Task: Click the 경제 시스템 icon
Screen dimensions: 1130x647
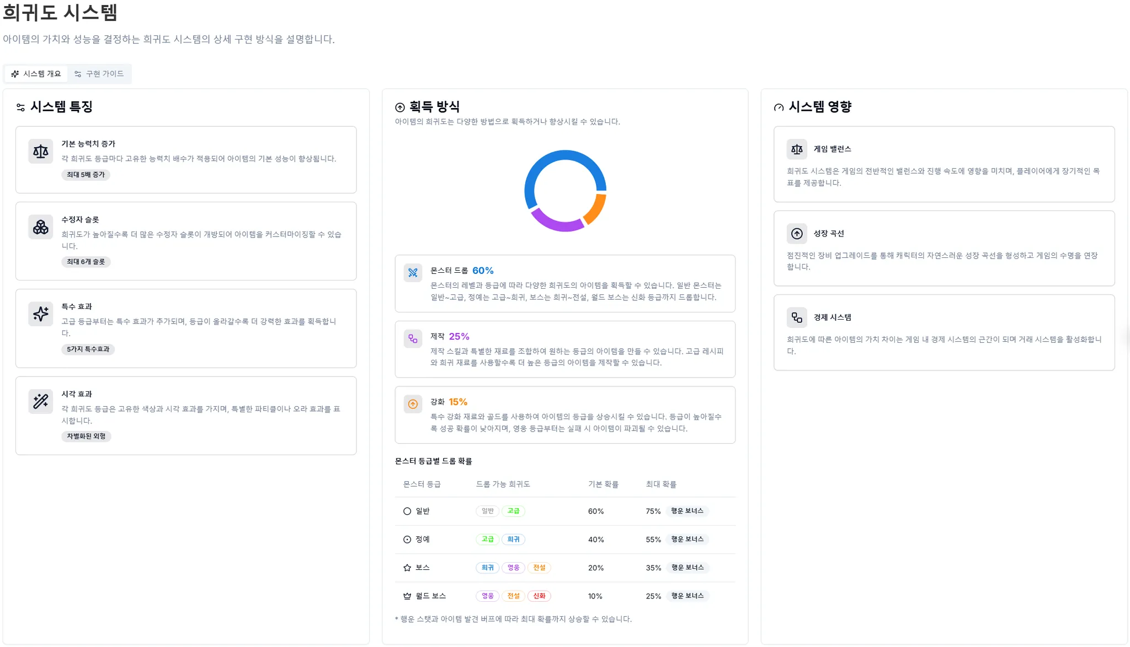Action: click(797, 317)
